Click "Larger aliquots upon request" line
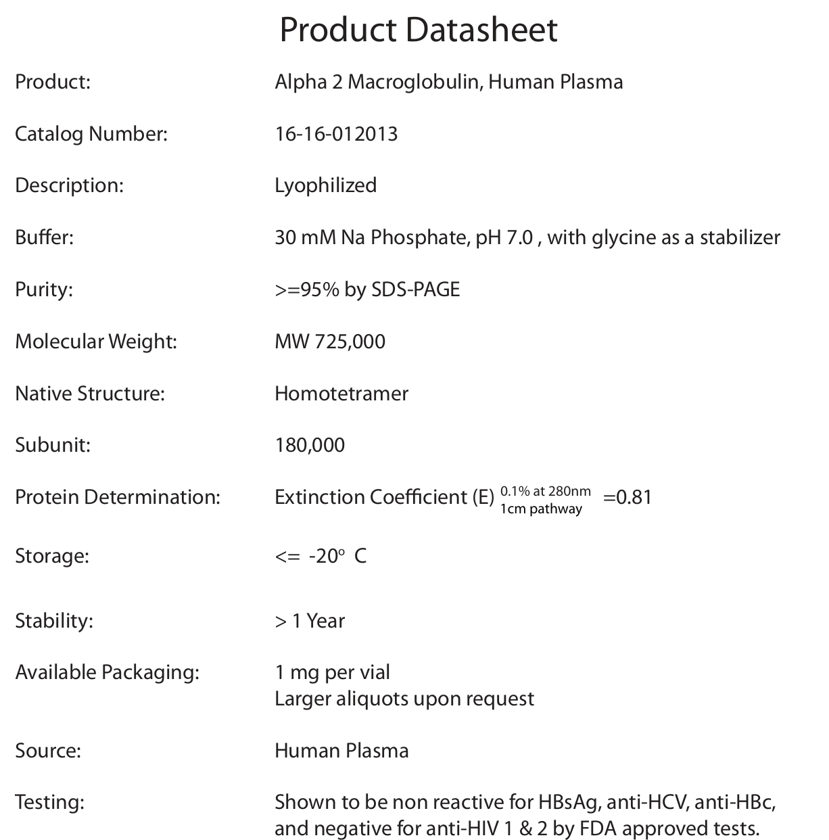This screenshot has width=829, height=840. click(x=404, y=699)
